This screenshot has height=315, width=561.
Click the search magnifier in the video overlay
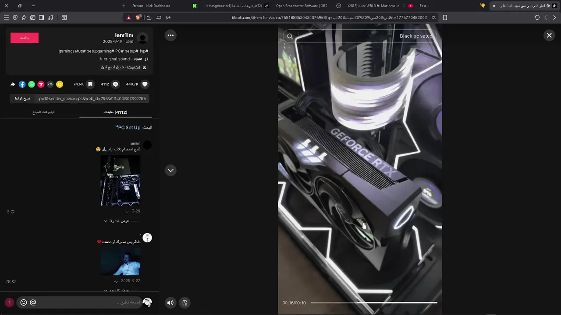pyautogui.click(x=290, y=36)
